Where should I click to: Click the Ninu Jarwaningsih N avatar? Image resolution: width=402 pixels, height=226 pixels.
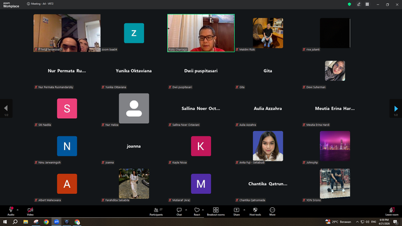(x=67, y=146)
